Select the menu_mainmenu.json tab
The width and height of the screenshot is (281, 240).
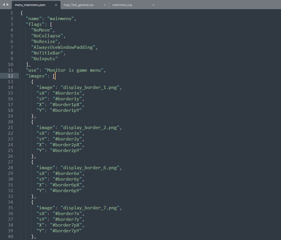point(30,5)
